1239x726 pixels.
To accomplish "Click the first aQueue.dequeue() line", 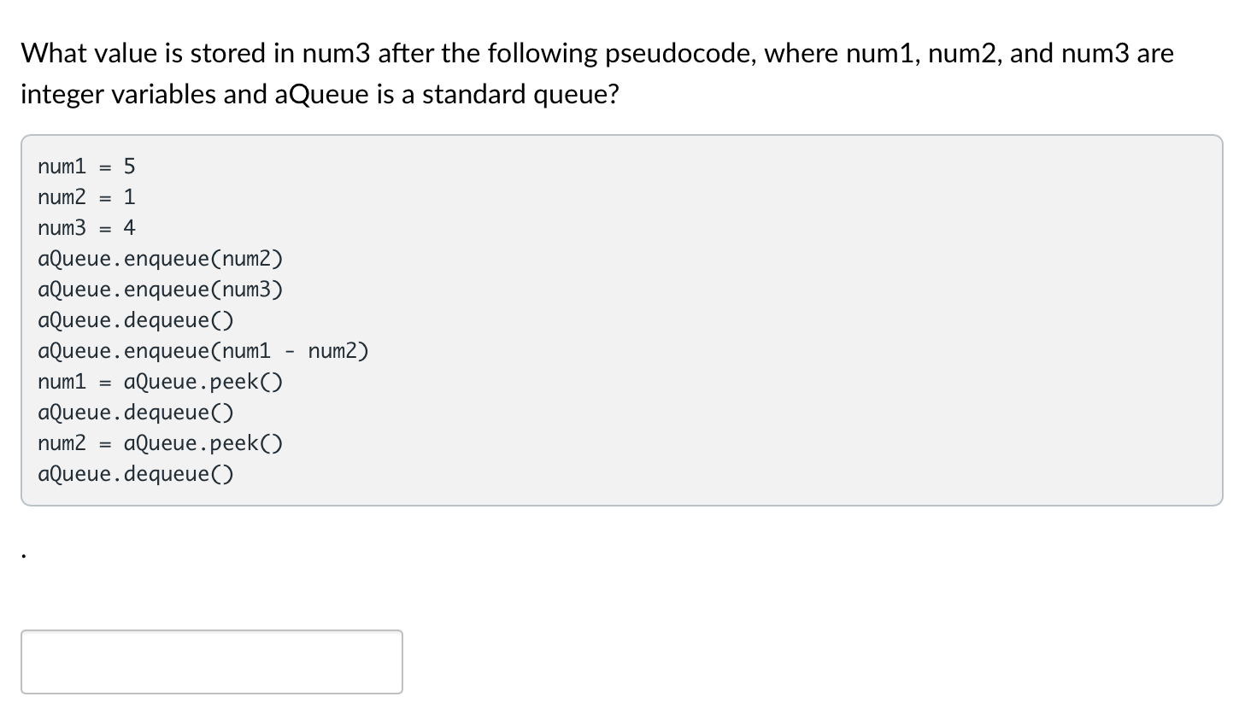I will coord(135,320).
